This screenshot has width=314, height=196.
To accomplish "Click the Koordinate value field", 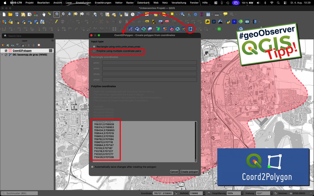I will (x=163, y=193).
